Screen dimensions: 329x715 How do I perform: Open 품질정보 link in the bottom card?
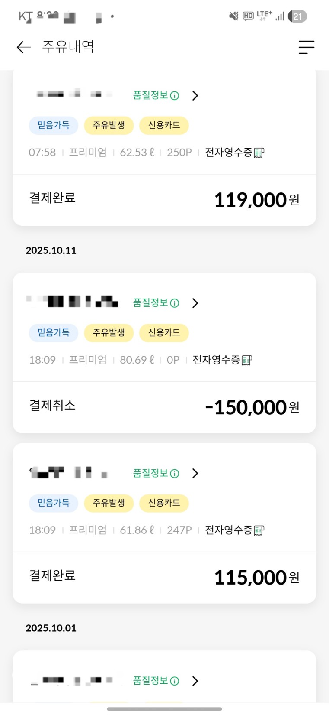click(150, 681)
